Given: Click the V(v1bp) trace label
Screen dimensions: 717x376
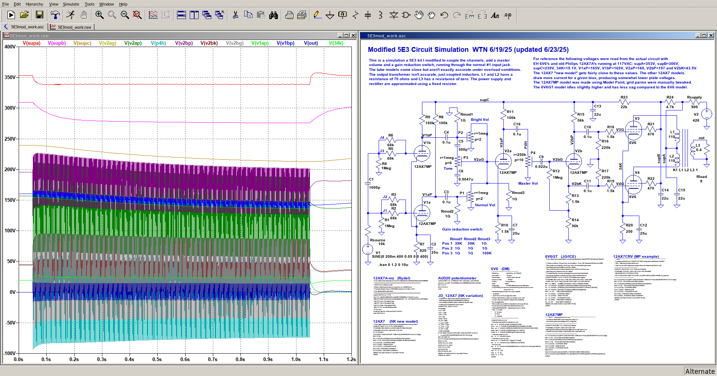Looking at the screenshot, I should coord(285,43).
